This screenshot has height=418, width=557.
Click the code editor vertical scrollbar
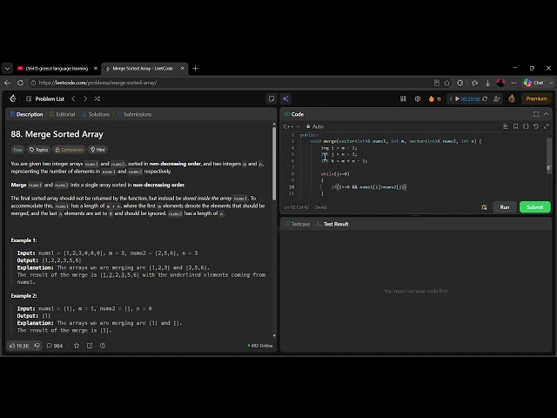tap(549, 155)
